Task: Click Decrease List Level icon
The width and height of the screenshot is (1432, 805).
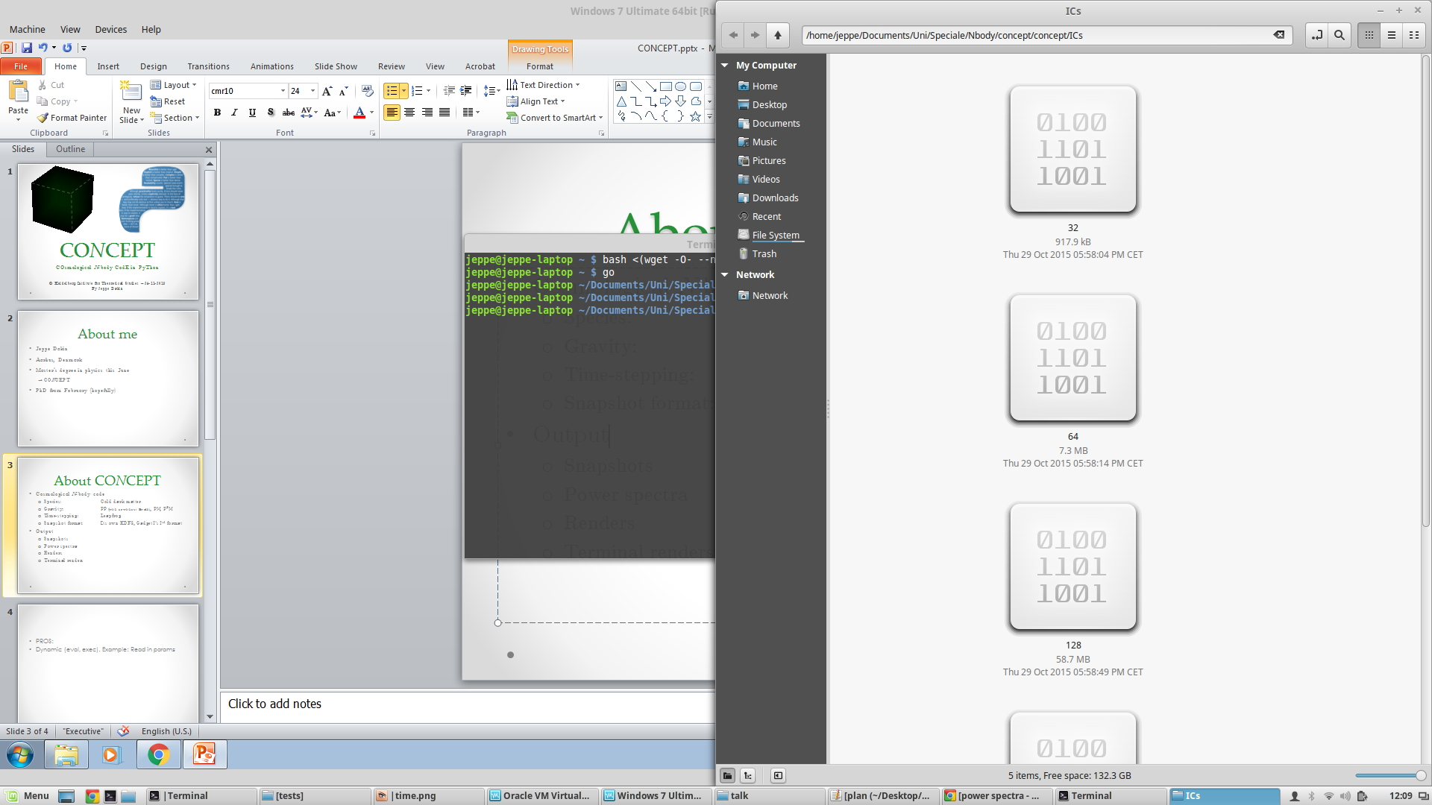Action: pos(449,91)
